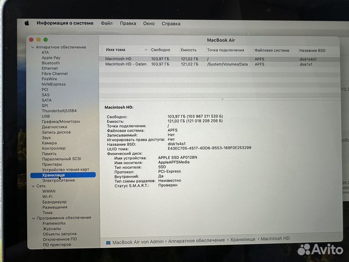Select USB in the sidebar
This screenshot has width=349, height=262.
point(46,116)
